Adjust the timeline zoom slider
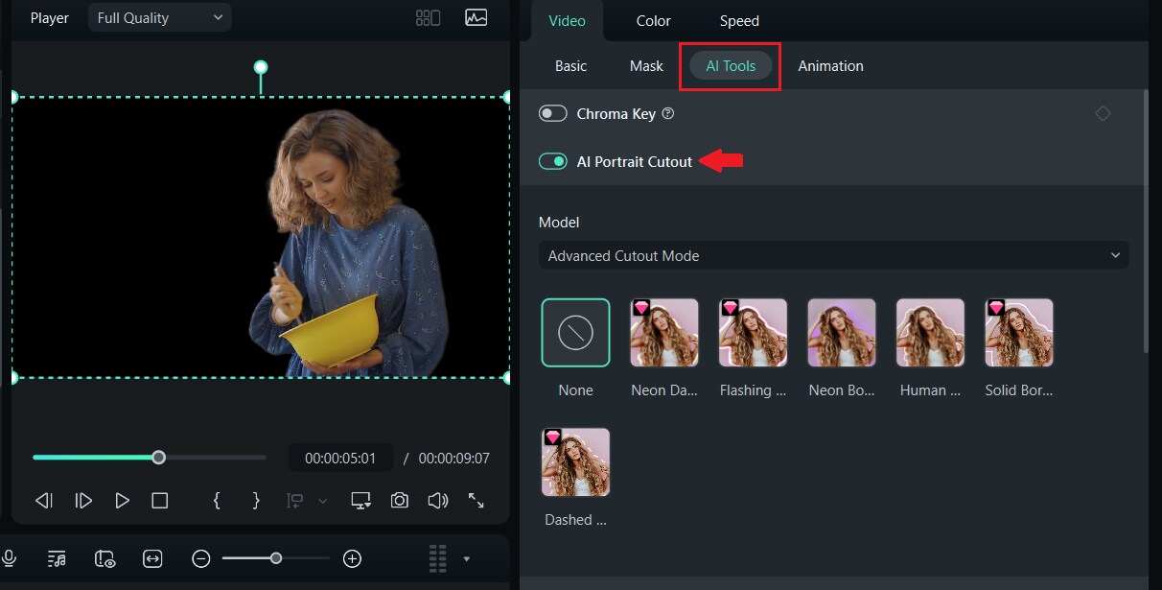Viewport: 1162px width, 590px height. (x=276, y=558)
